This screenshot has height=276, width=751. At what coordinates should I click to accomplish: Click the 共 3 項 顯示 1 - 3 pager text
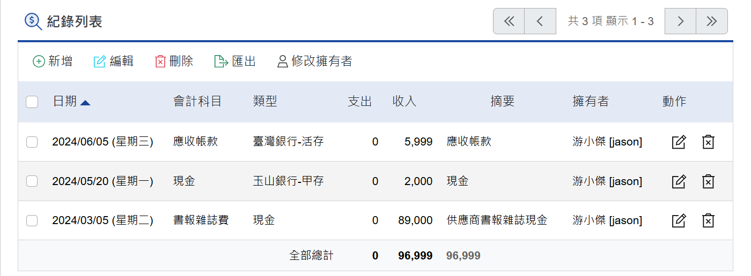pyautogui.click(x=610, y=21)
